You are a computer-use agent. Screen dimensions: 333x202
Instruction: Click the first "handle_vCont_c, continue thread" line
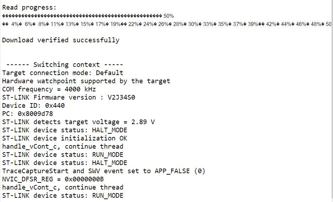(x=63, y=147)
